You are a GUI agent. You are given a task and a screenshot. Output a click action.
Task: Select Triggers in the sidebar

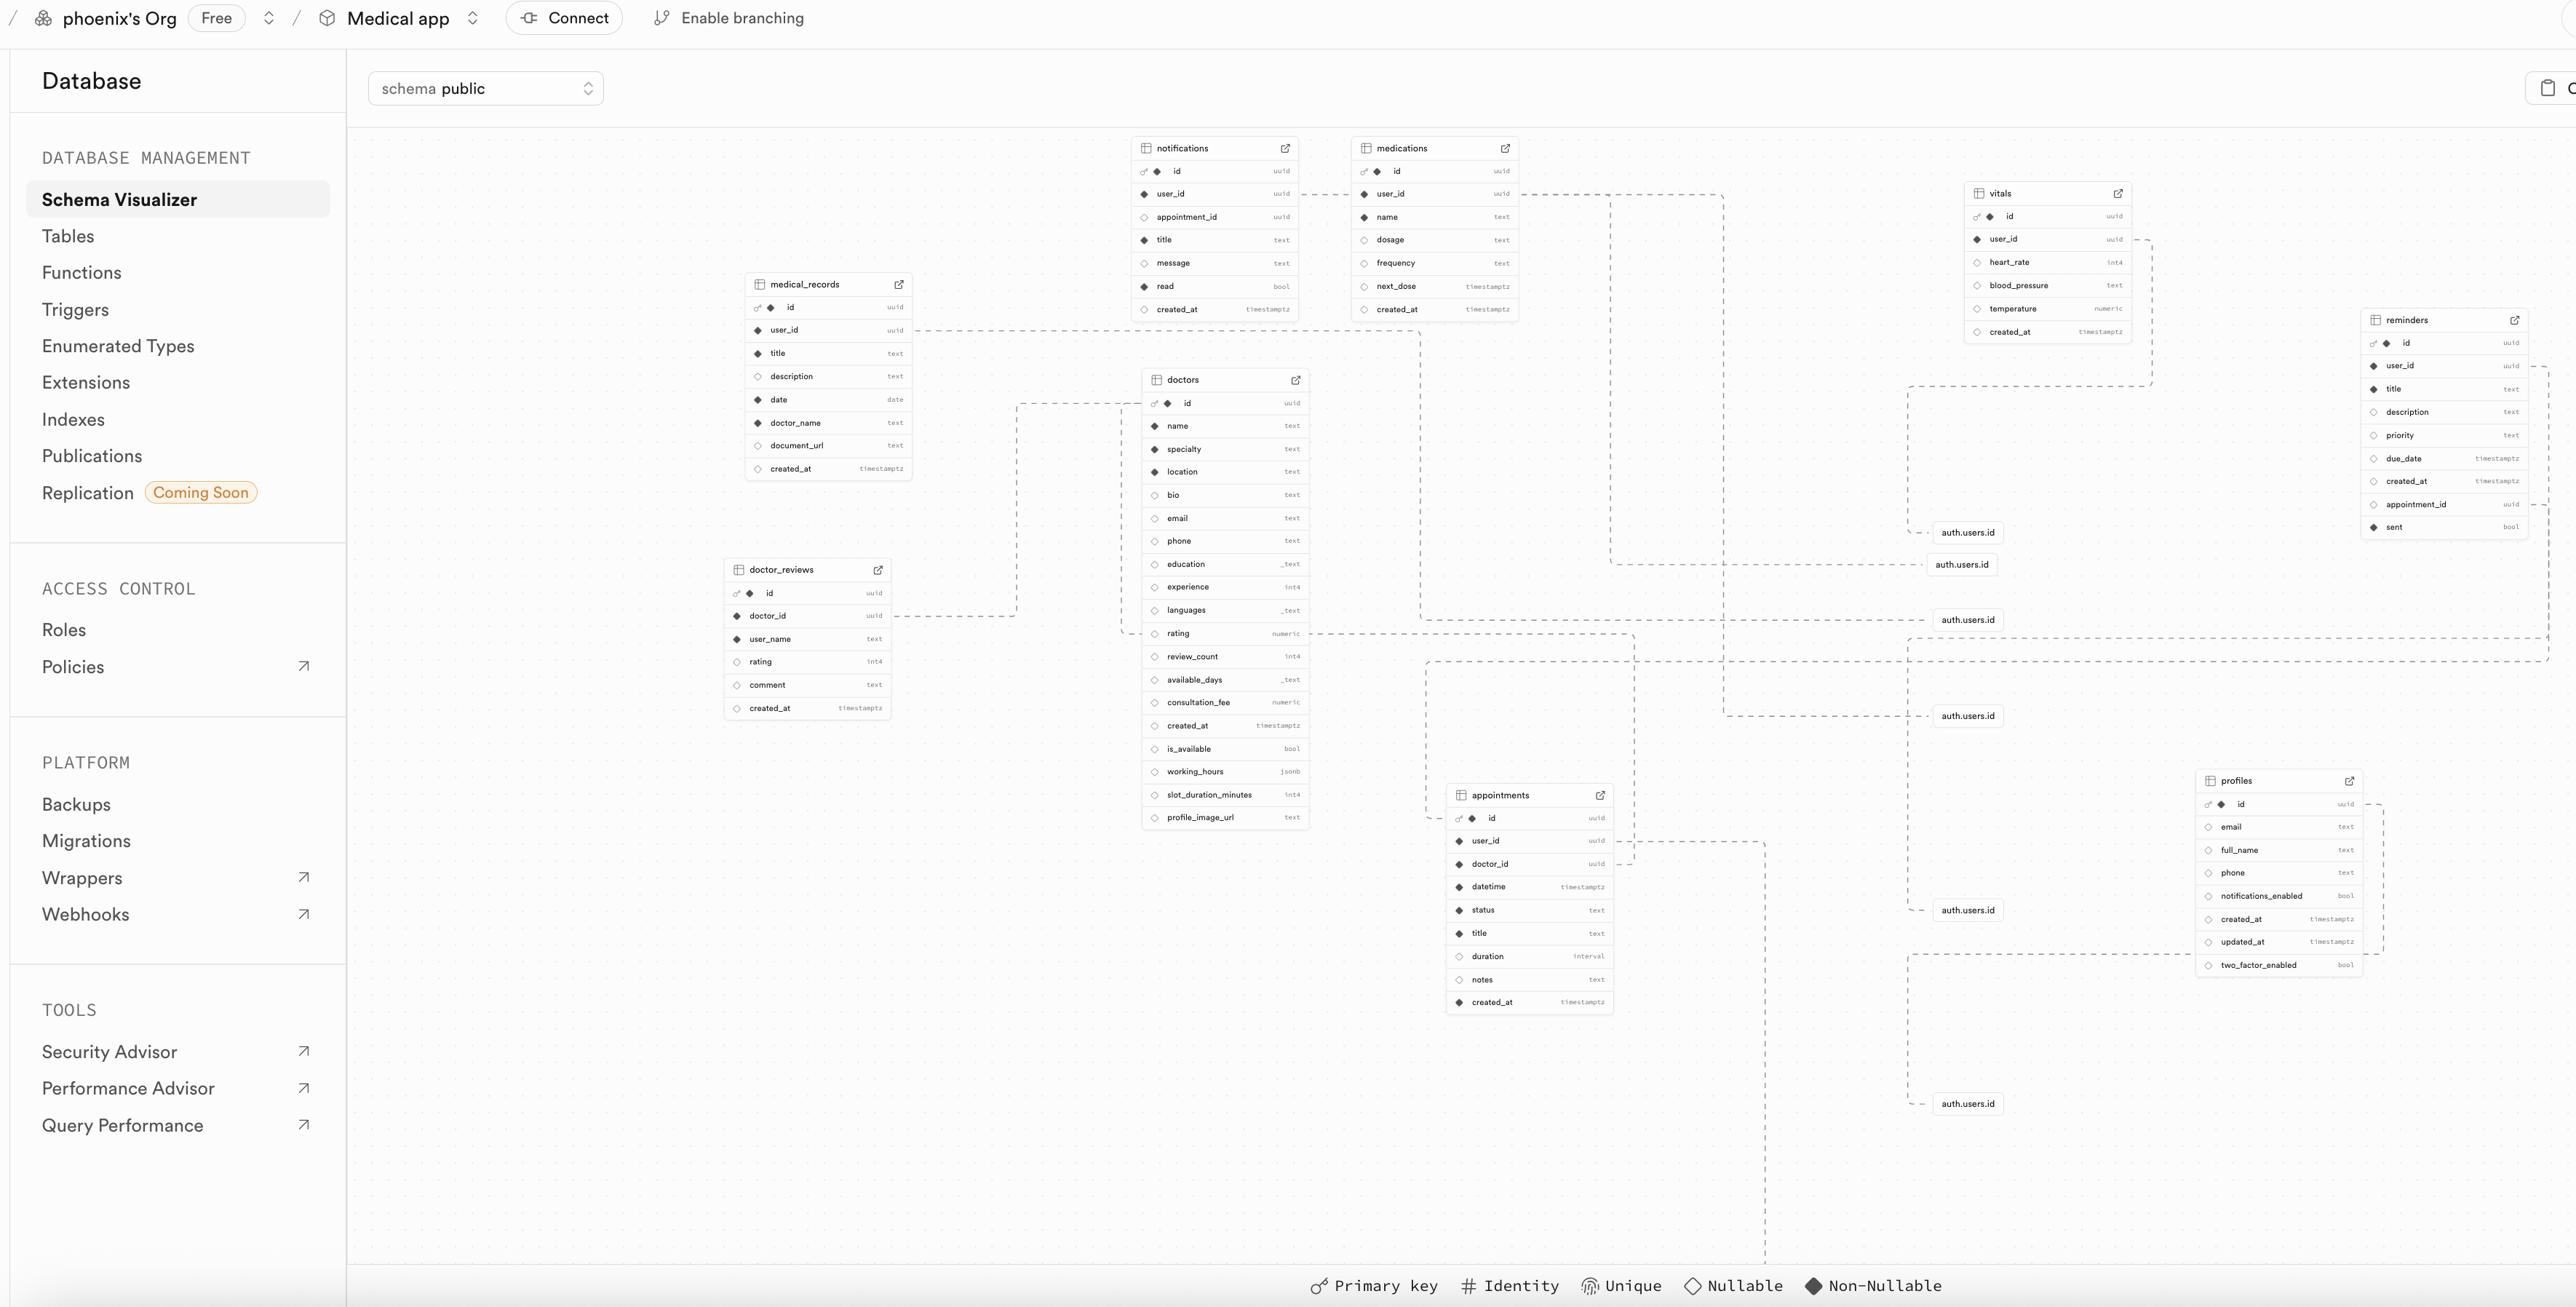tap(75, 310)
